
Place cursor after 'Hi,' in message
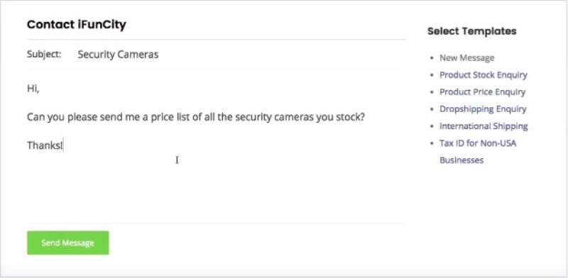click(x=40, y=89)
